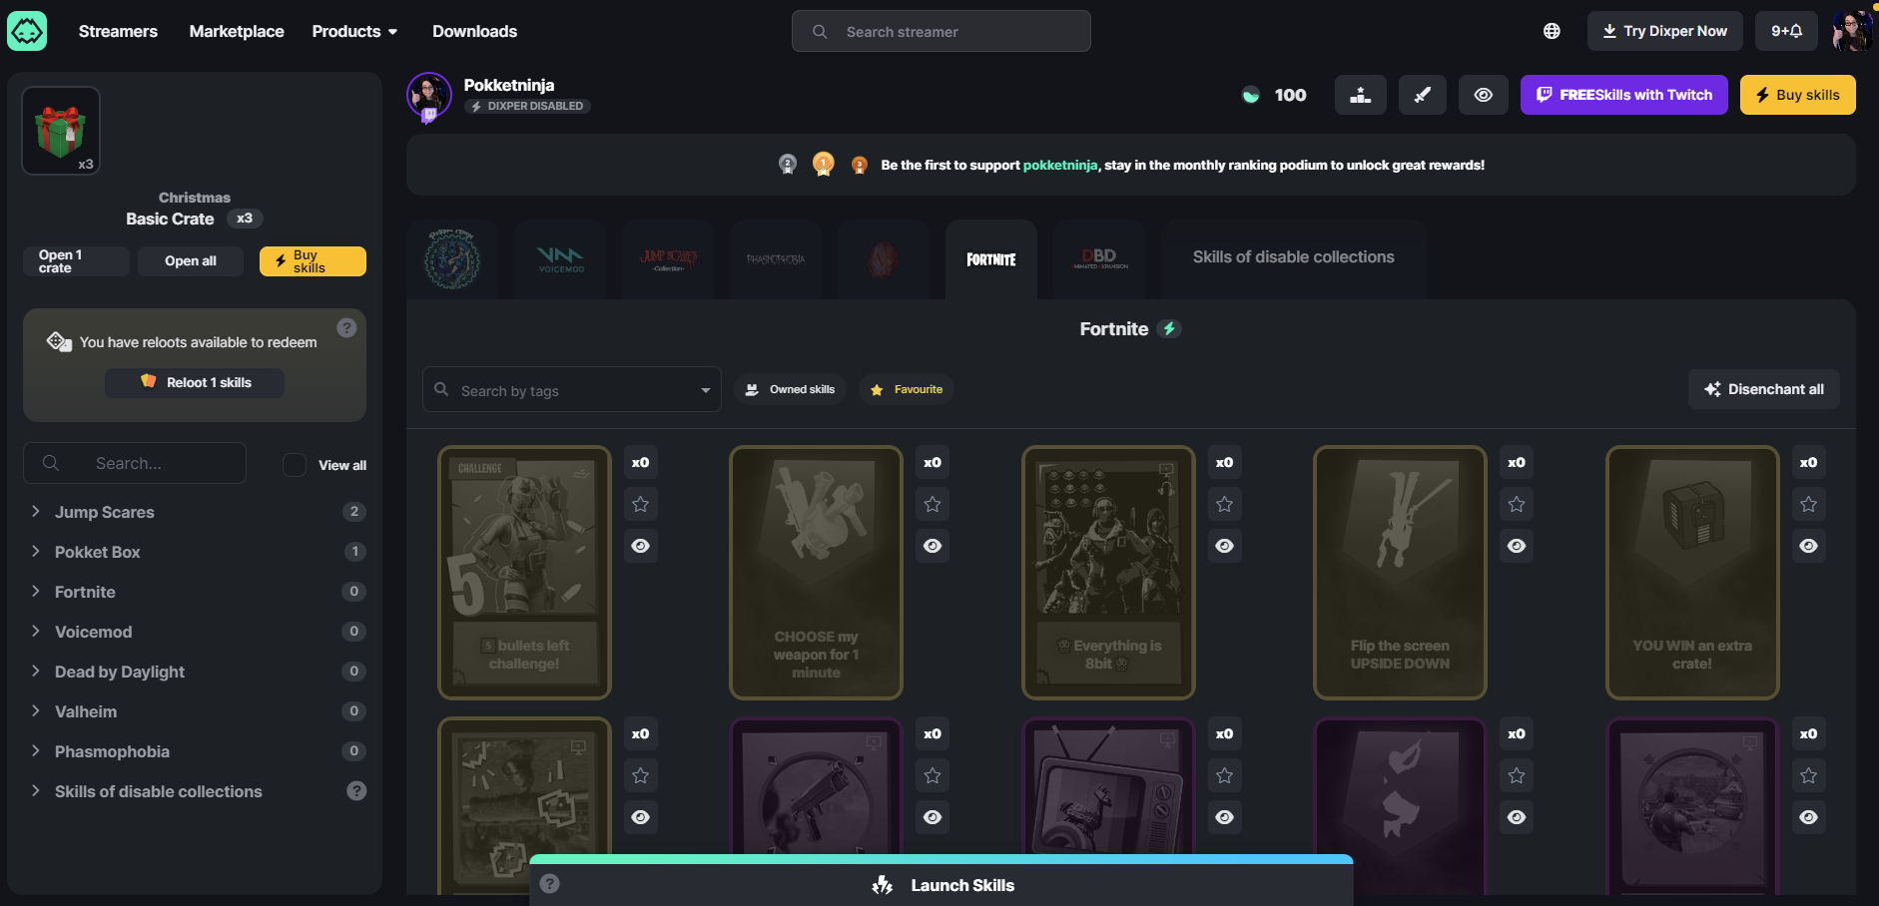Open the Marketplace page
Viewport: 1879px width, 906px height.
237,31
